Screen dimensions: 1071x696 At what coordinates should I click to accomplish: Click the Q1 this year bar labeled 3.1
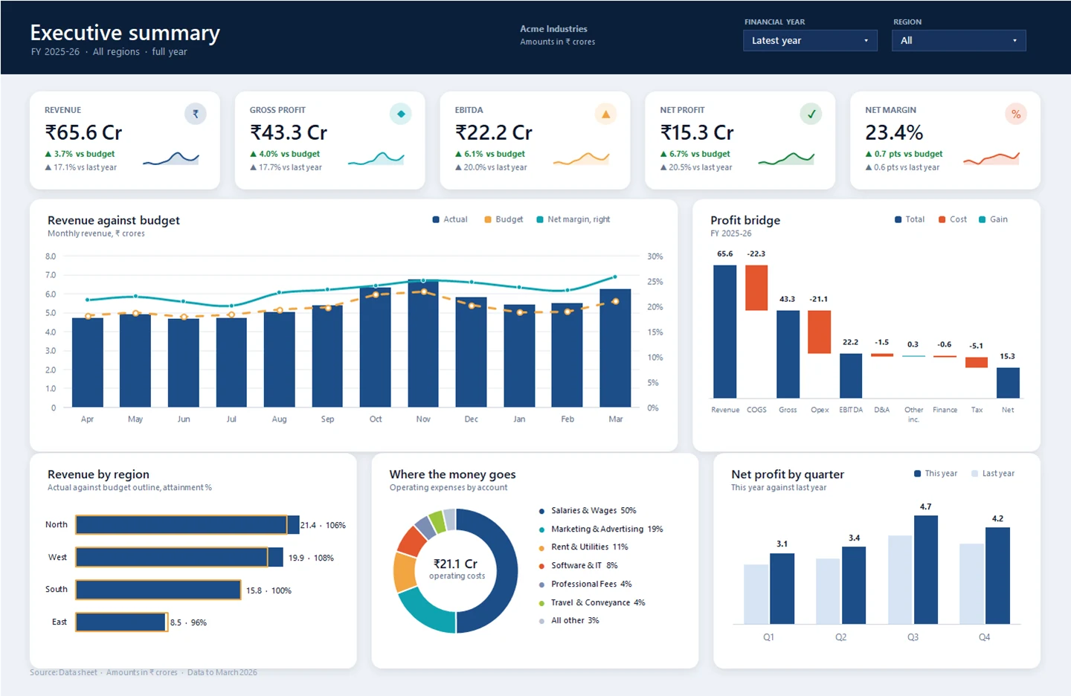click(x=782, y=588)
